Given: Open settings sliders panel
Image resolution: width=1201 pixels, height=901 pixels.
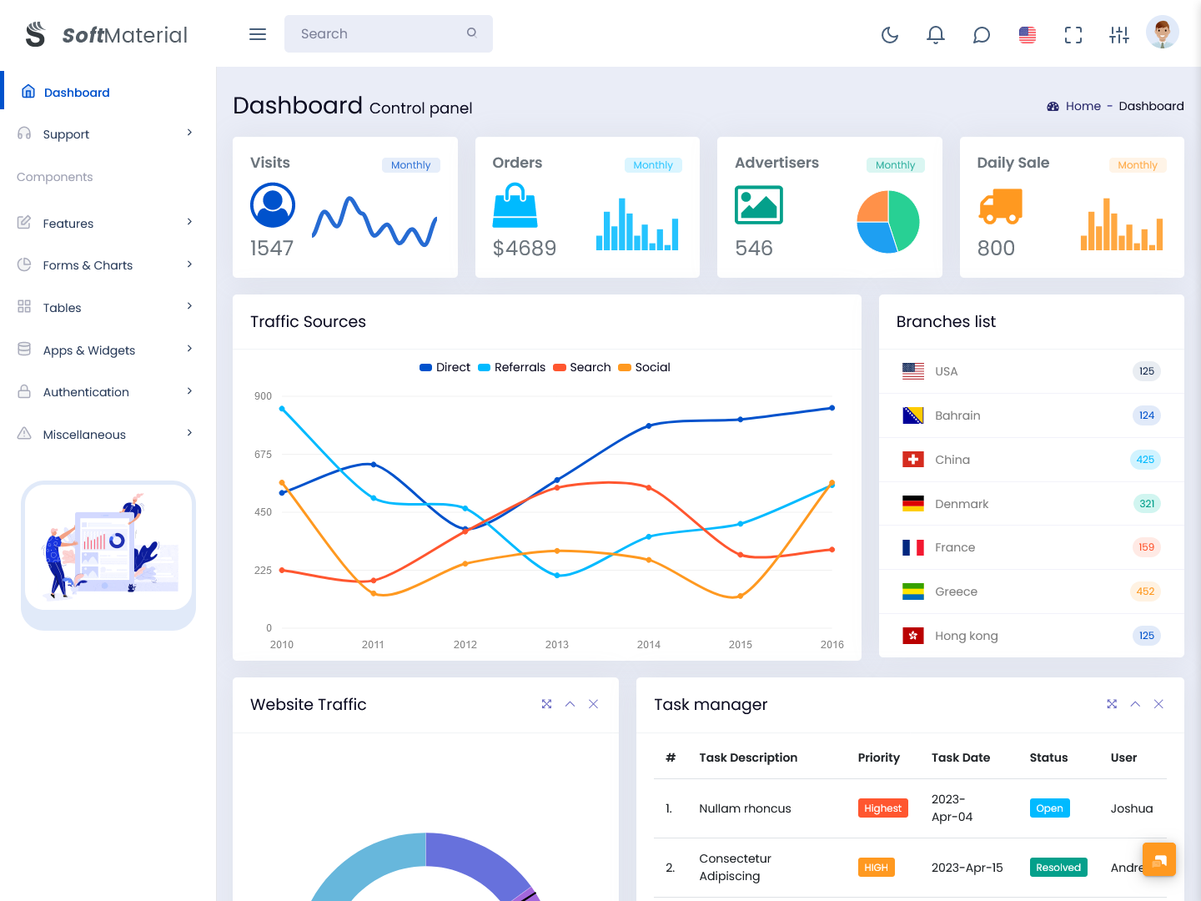Looking at the screenshot, I should pos(1119,34).
